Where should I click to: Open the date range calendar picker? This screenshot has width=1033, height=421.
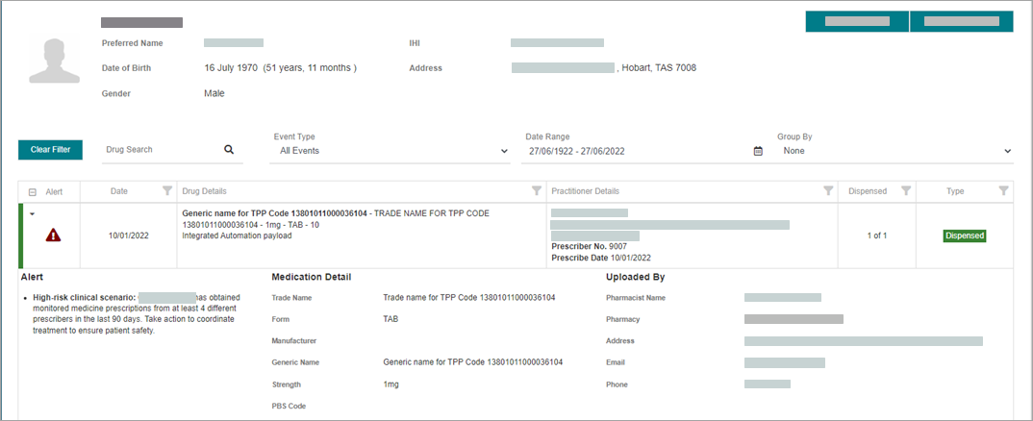pyautogui.click(x=758, y=151)
